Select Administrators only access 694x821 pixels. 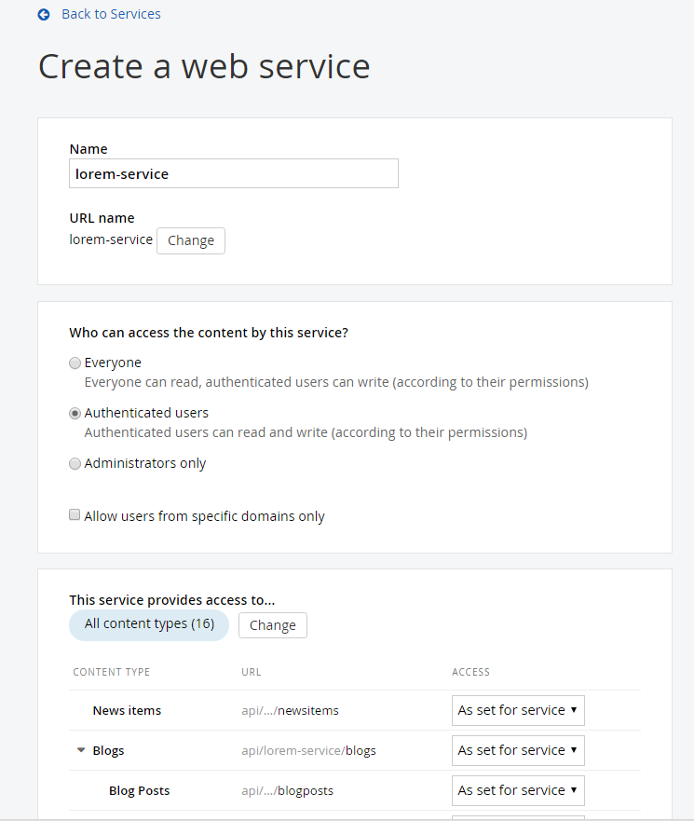point(75,463)
